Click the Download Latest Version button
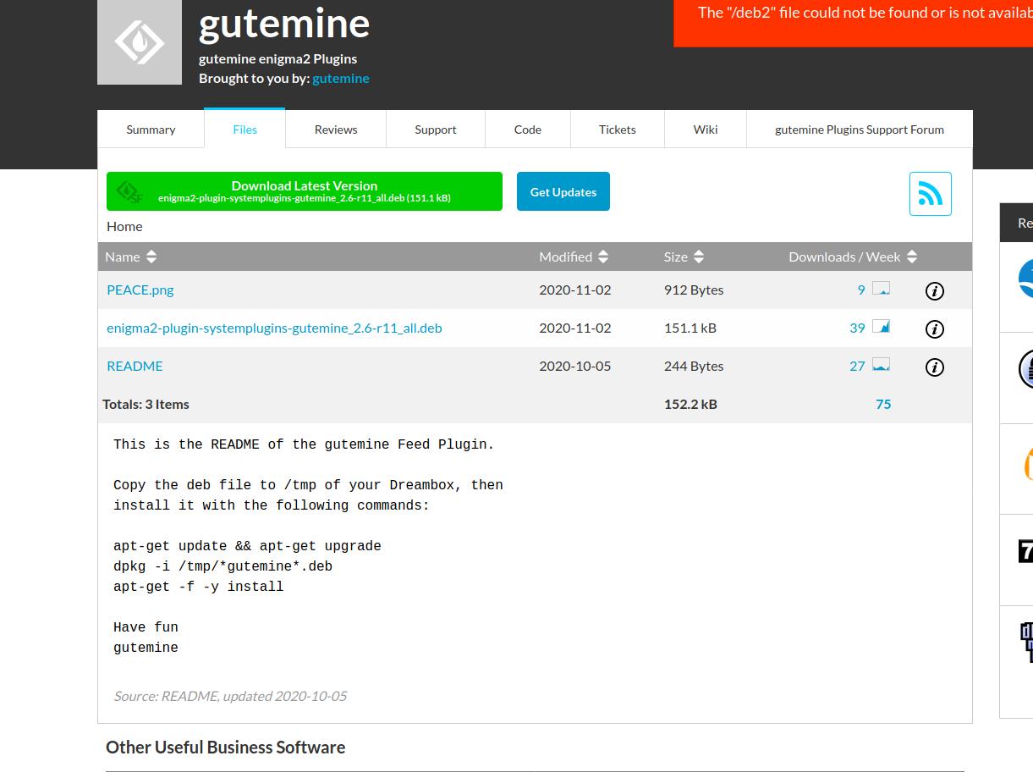1033x778 pixels. [x=305, y=191]
